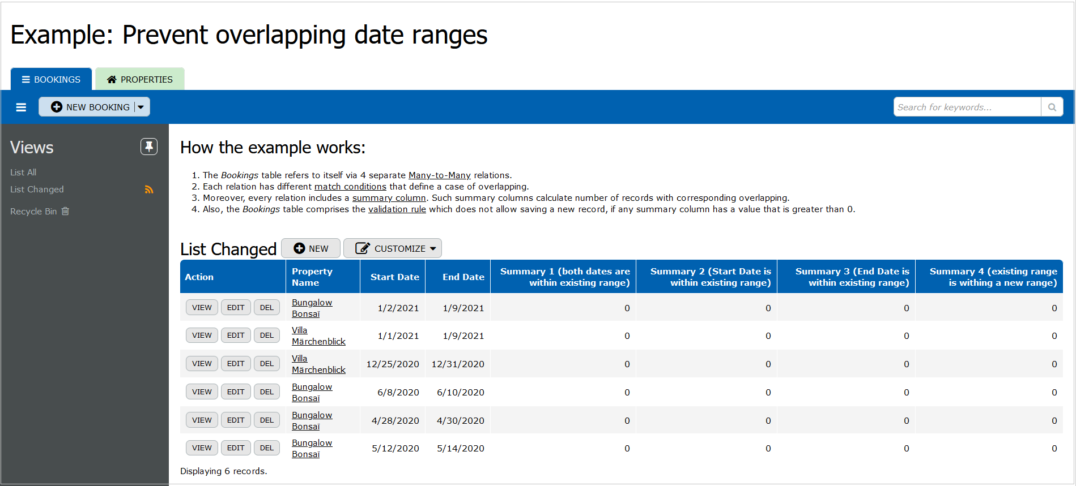Open RSS feed for List Changed
Viewport: 1076px width, 486px height.
[149, 190]
